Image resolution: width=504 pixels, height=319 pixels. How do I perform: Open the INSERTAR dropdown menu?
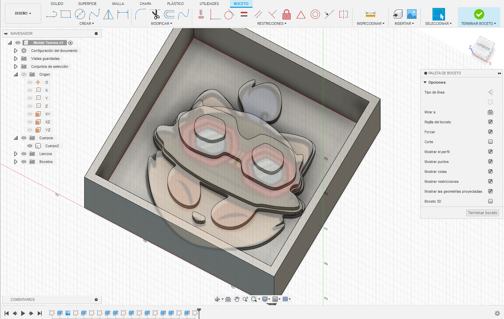404,23
